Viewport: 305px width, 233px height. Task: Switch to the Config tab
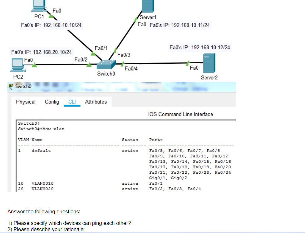pos(52,102)
